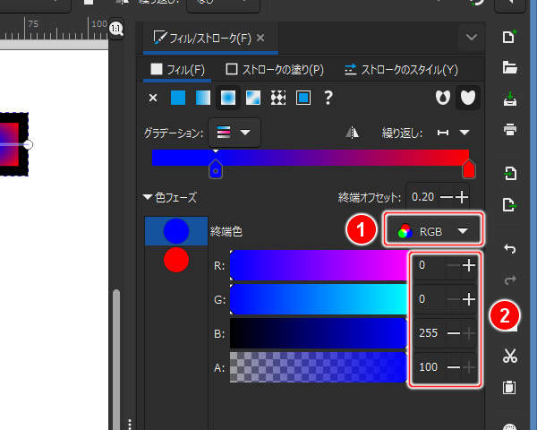Switch to the フィル(F) tab
The height and width of the screenshot is (430, 537).
pos(177,70)
